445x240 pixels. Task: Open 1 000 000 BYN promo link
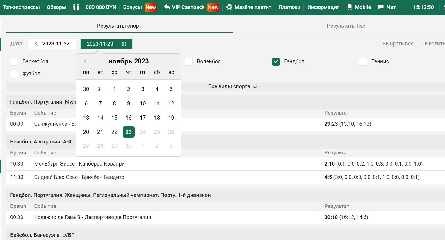[99, 7]
